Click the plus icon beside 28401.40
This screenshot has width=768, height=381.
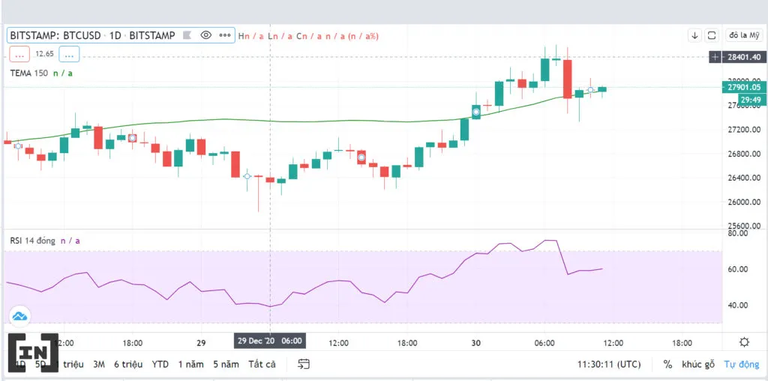[715, 57]
